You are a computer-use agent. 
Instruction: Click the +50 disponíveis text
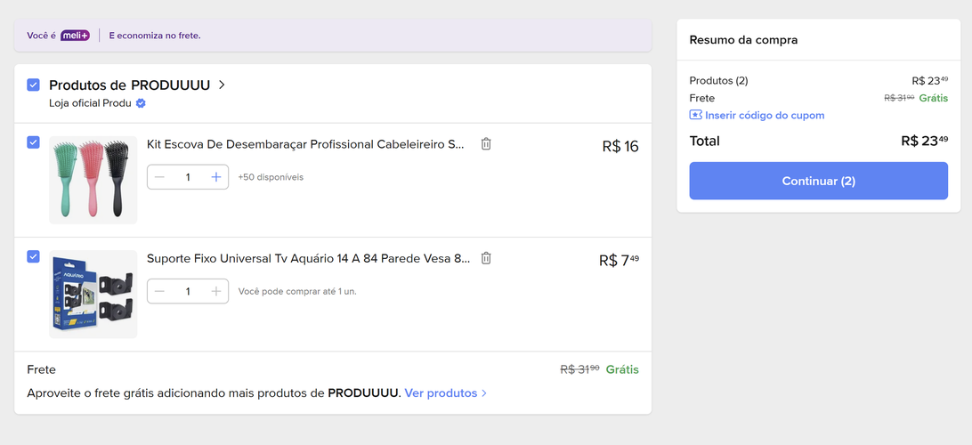pyautogui.click(x=271, y=177)
